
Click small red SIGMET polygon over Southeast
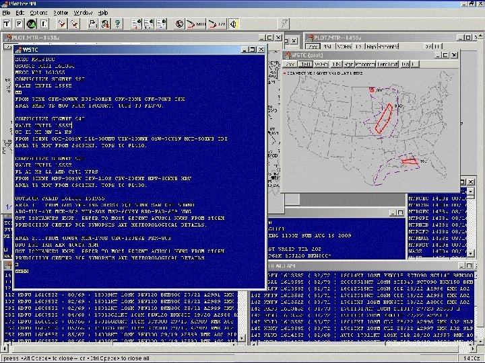[410, 161]
